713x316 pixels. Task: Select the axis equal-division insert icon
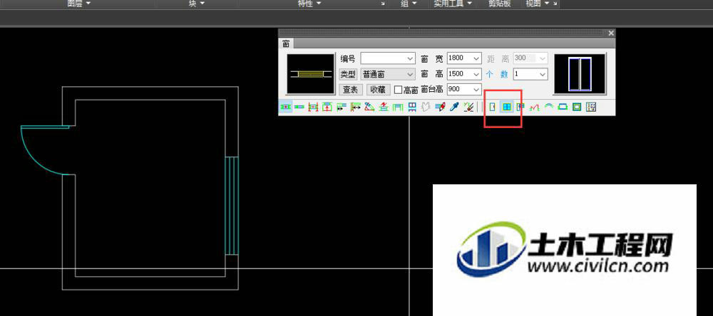(x=313, y=107)
